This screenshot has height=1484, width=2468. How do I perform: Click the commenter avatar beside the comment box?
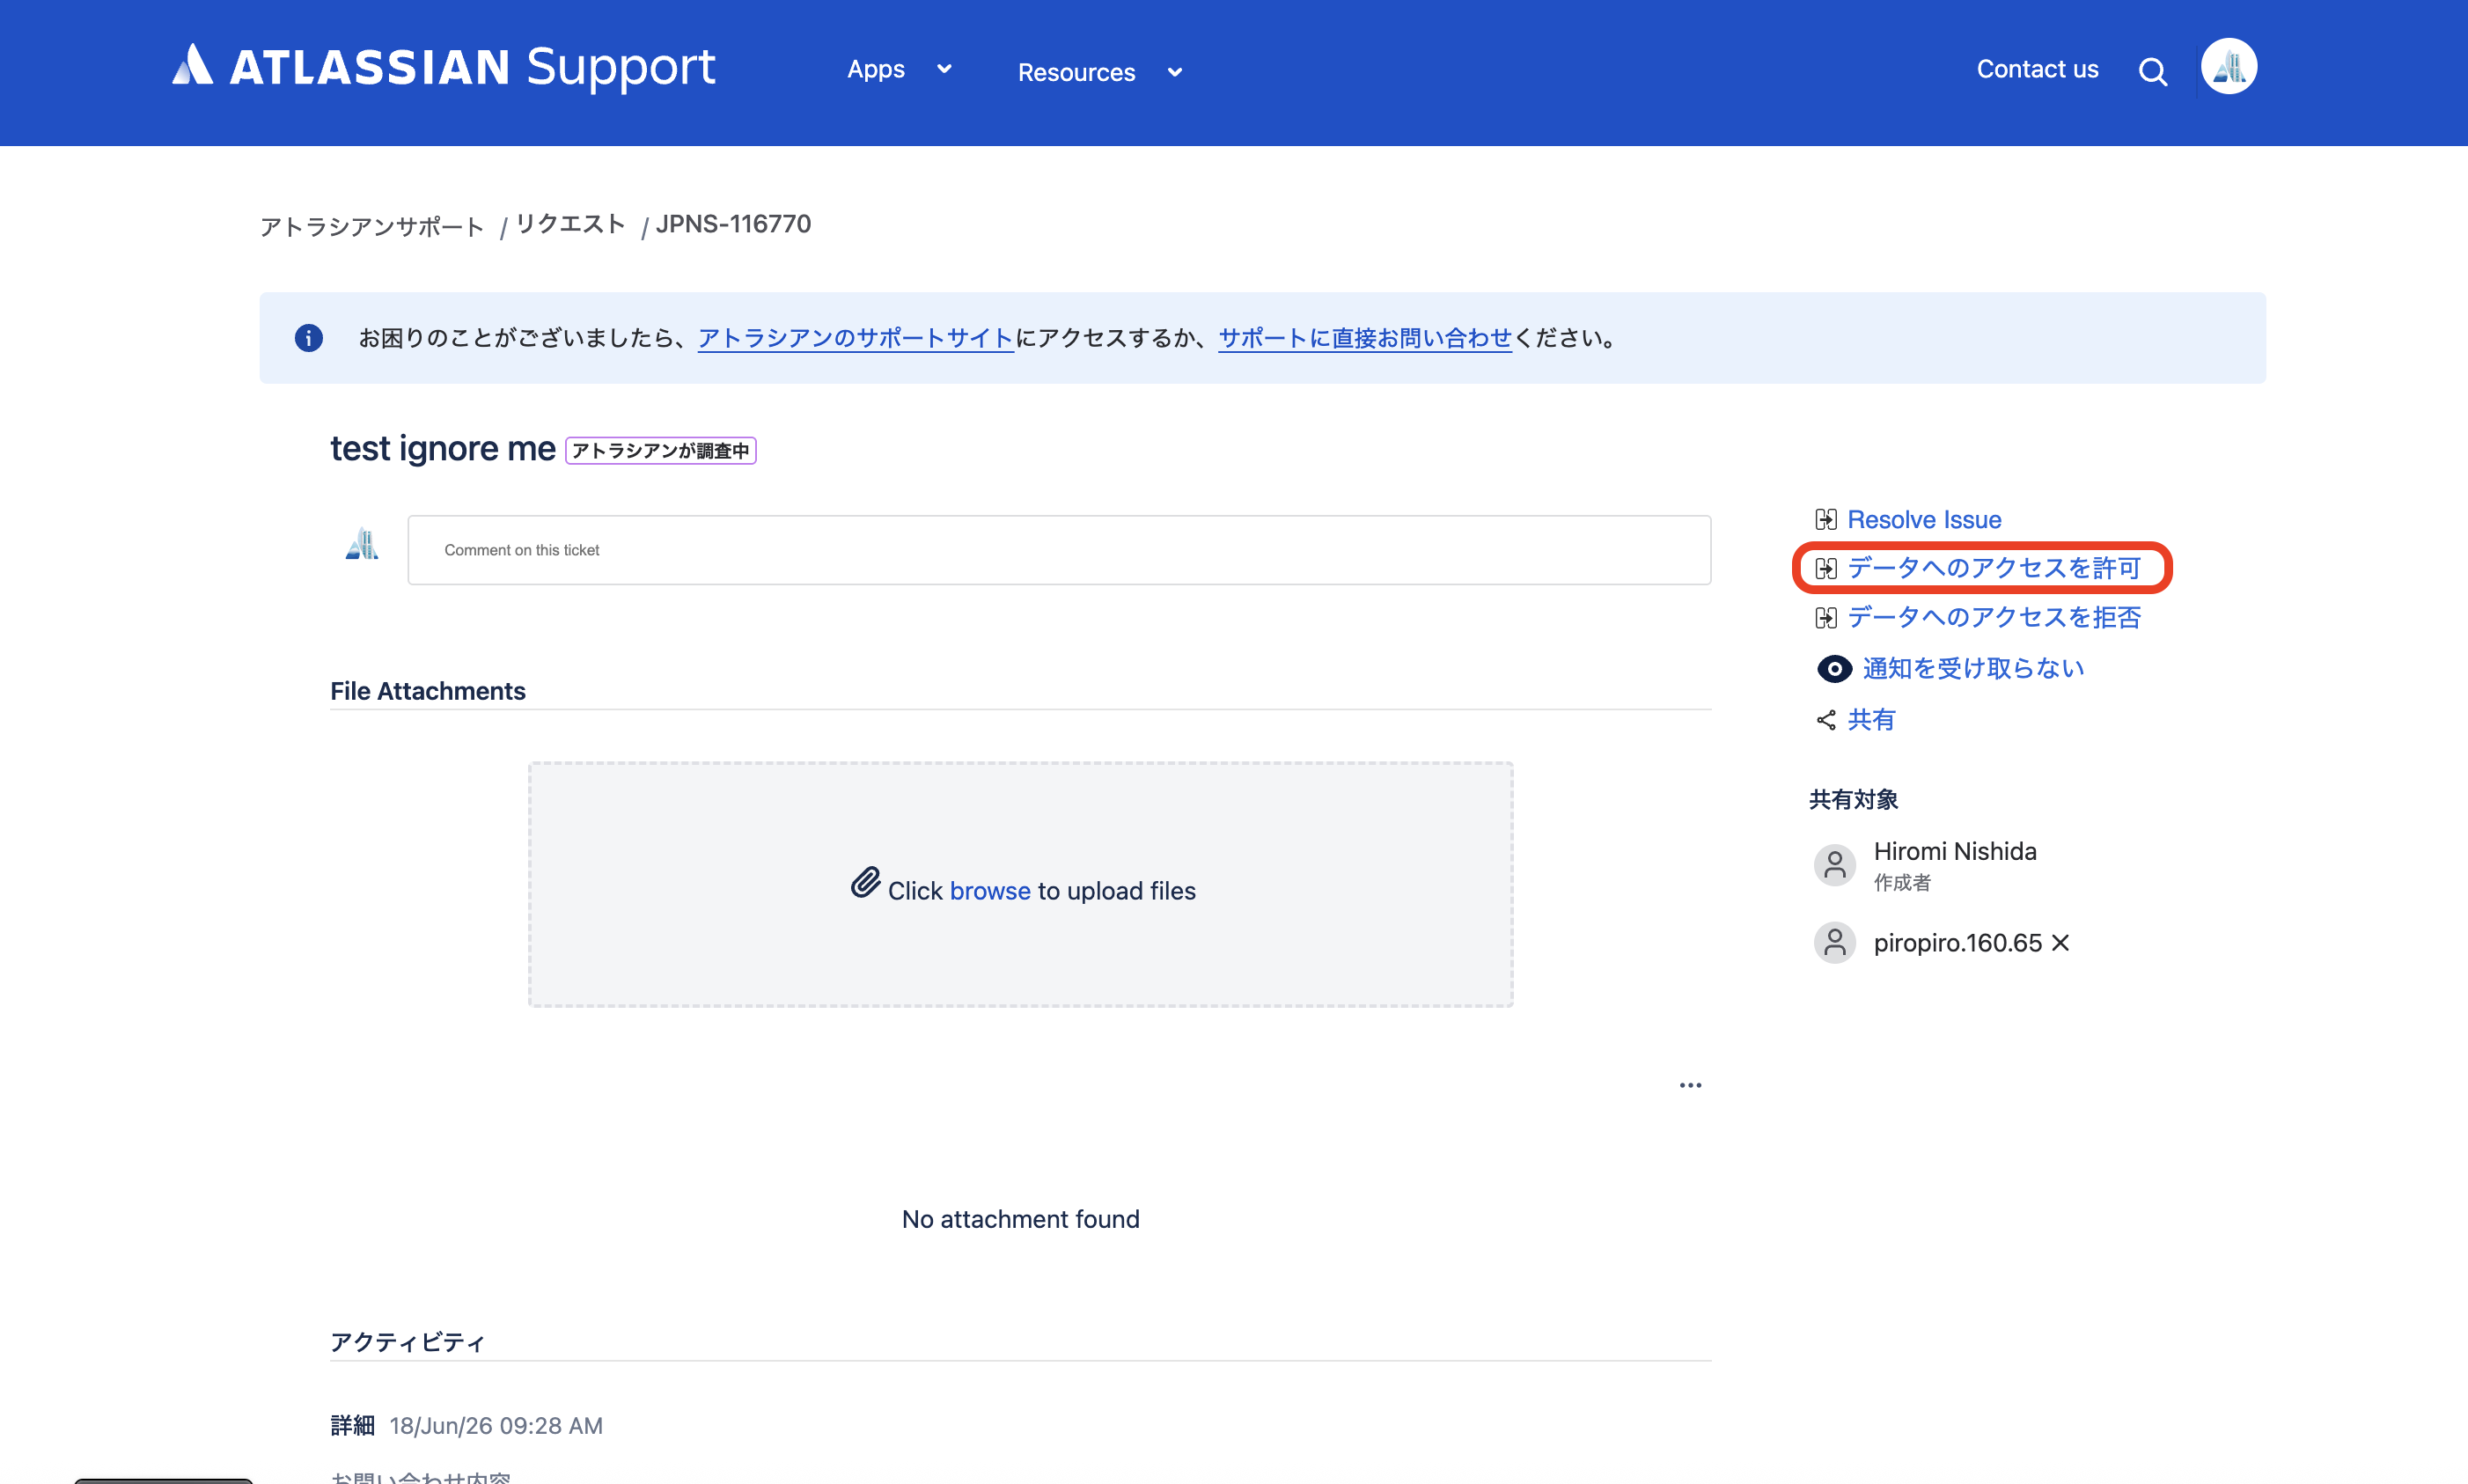coord(361,543)
